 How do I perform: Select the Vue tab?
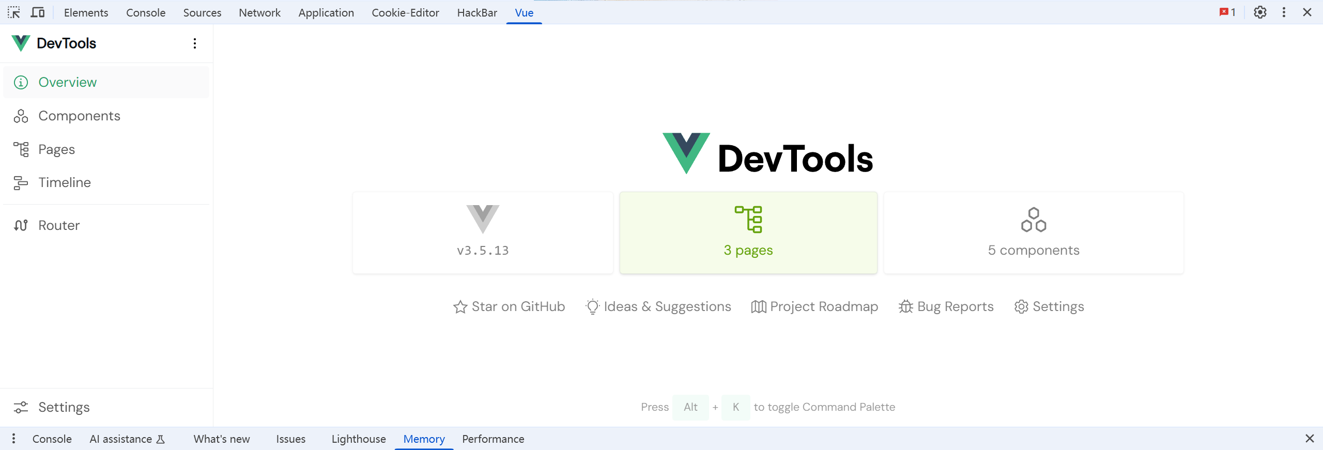tap(524, 12)
